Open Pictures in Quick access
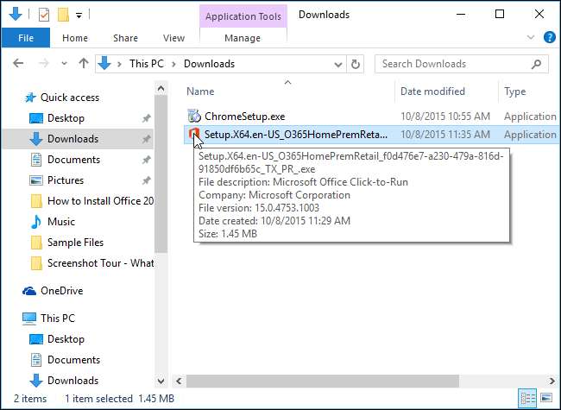561x410 pixels. [x=66, y=180]
